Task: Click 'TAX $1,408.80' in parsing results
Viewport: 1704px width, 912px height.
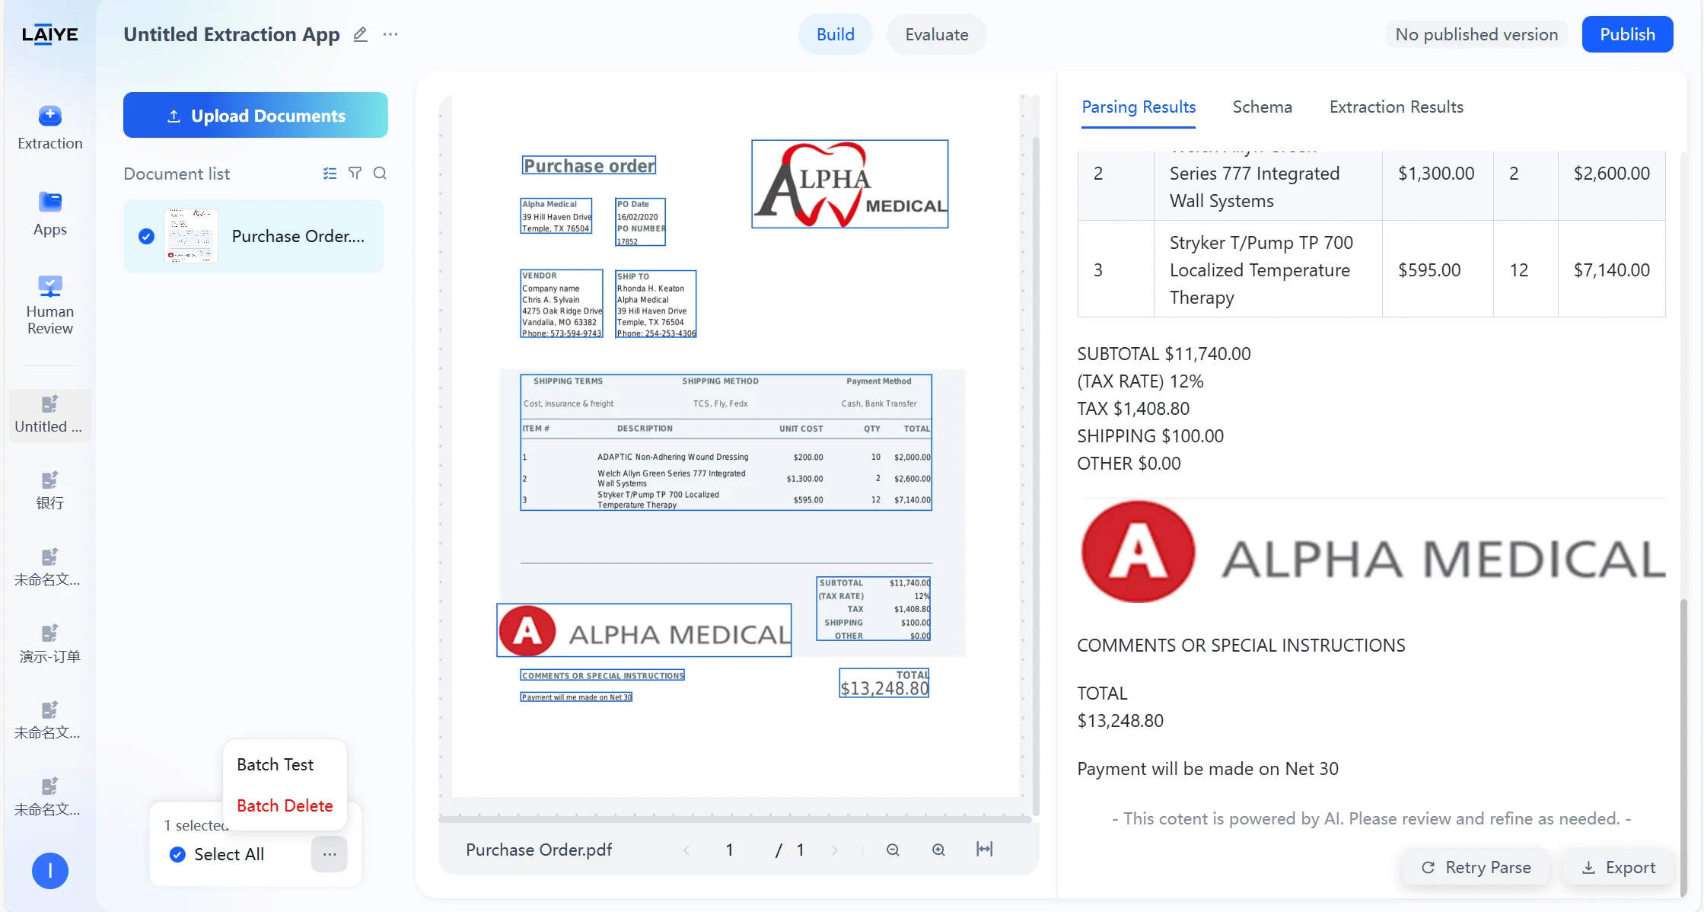Action: pos(1133,409)
